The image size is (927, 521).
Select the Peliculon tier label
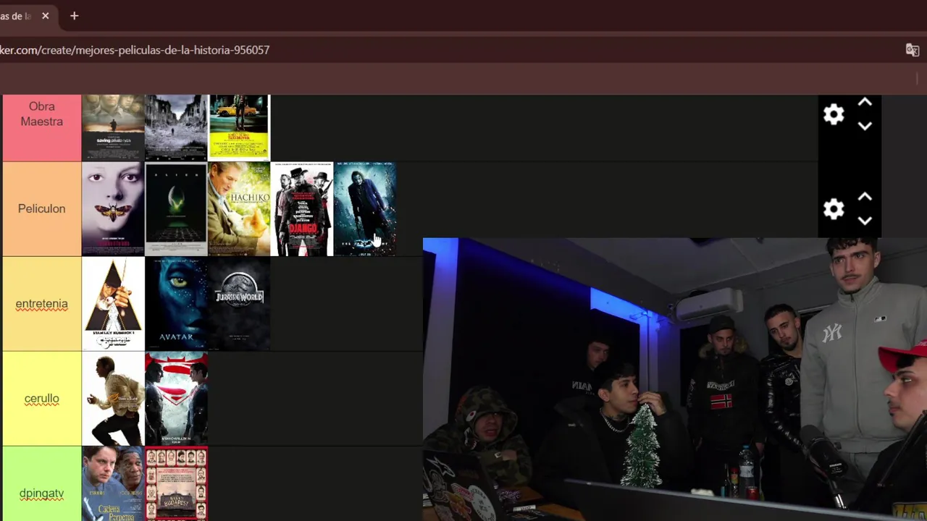41,208
